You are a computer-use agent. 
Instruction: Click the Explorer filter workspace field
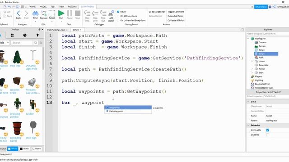pos(268,34)
